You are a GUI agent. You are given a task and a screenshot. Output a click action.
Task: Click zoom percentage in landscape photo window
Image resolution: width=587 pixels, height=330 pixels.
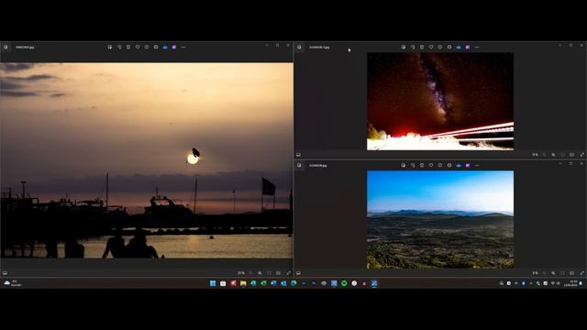[535, 273]
